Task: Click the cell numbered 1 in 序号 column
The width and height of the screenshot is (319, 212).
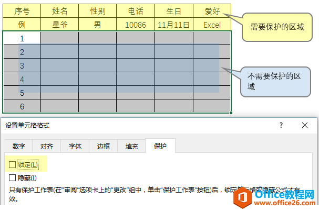Action: (22, 38)
